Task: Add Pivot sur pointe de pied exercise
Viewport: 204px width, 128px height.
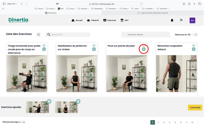Action: (144, 49)
